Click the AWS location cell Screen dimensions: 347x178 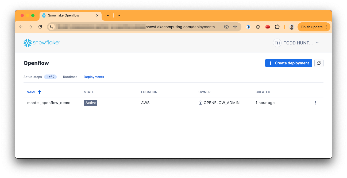click(x=145, y=103)
